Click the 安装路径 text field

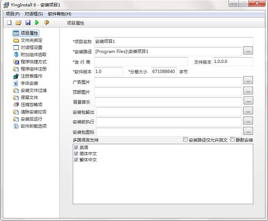168,52
